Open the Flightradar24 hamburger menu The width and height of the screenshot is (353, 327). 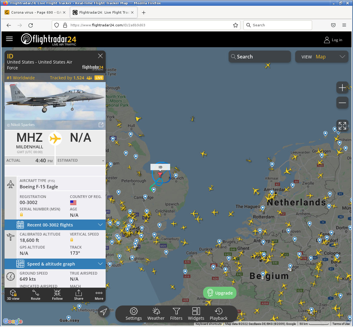pos(9,39)
